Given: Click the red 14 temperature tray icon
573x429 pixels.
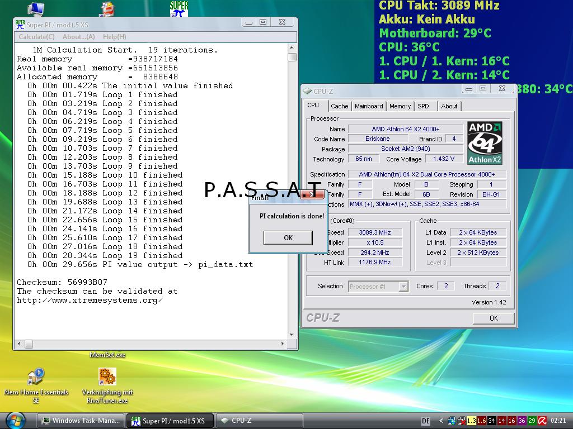Looking at the screenshot, I should point(502,421).
